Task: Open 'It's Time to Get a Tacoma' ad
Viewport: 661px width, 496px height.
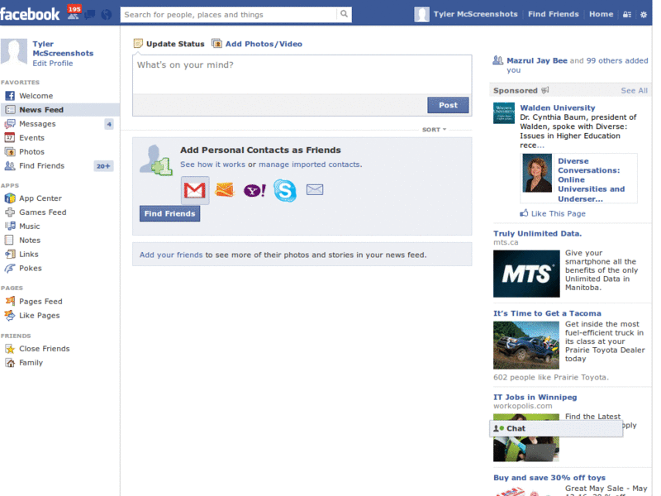Action: 547,313
